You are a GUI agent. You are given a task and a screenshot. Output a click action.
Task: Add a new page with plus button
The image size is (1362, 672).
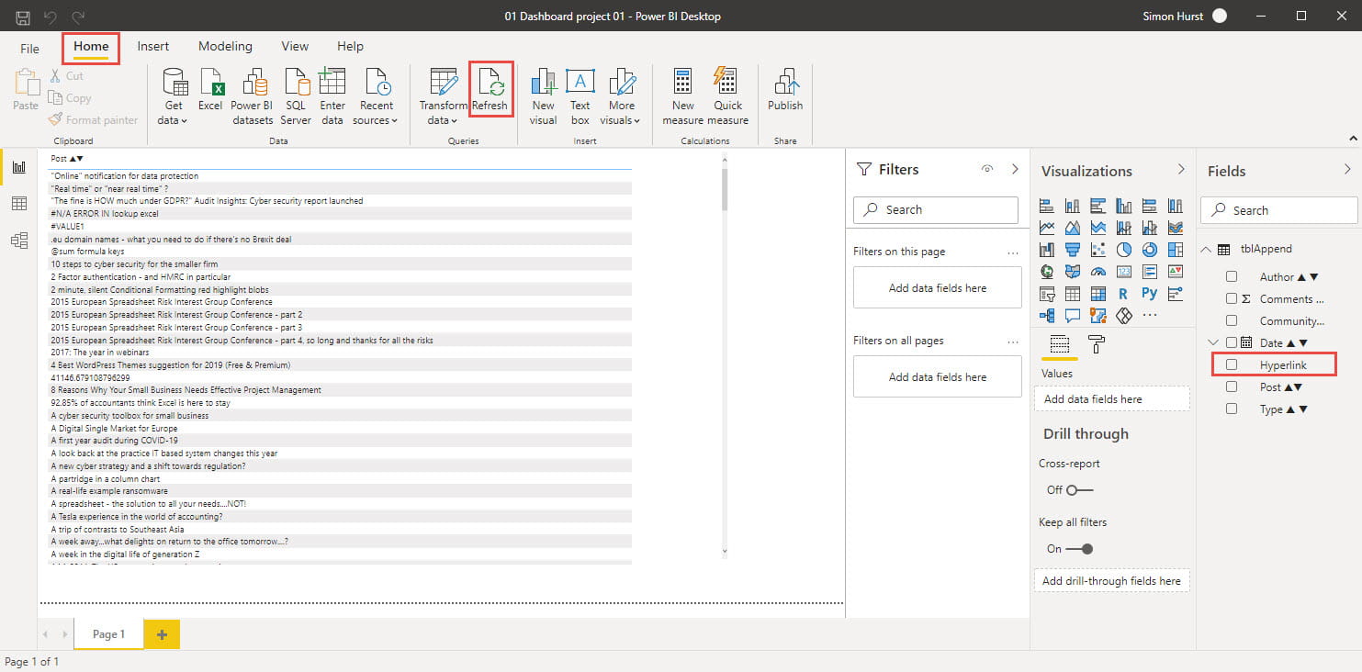162,634
